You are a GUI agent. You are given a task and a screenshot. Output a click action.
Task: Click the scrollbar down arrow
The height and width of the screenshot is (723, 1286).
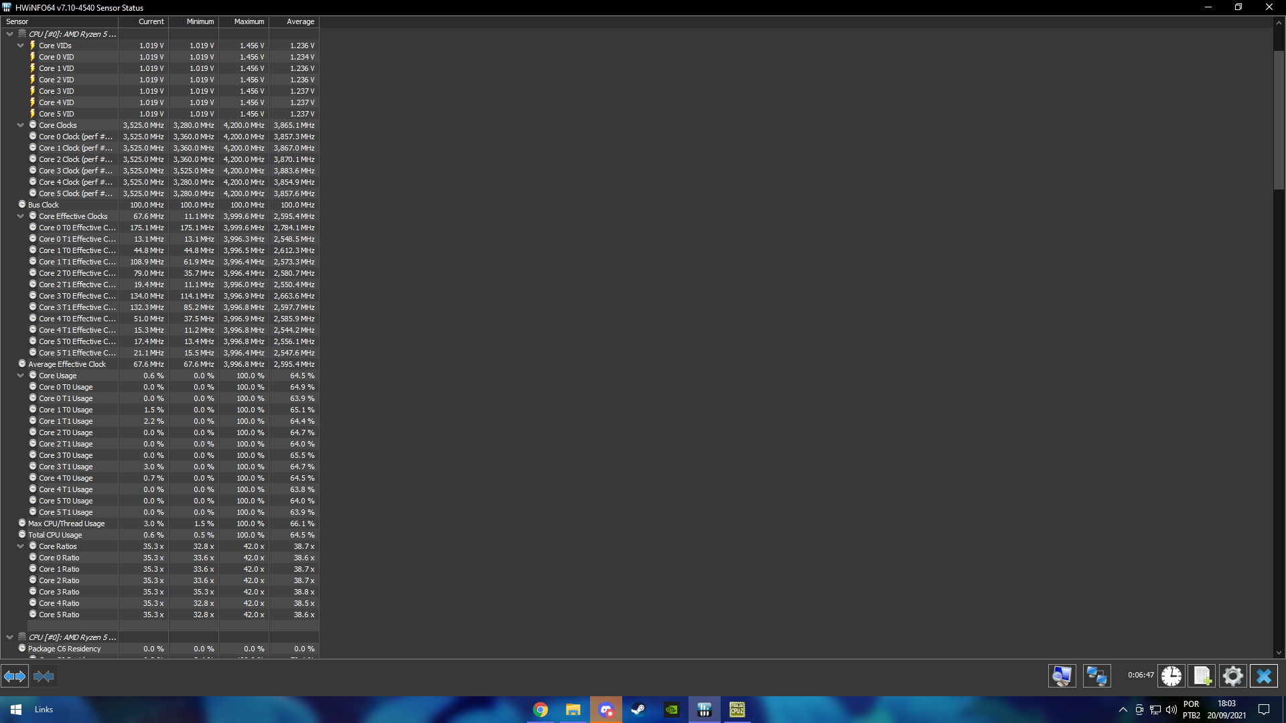click(1279, 653)
